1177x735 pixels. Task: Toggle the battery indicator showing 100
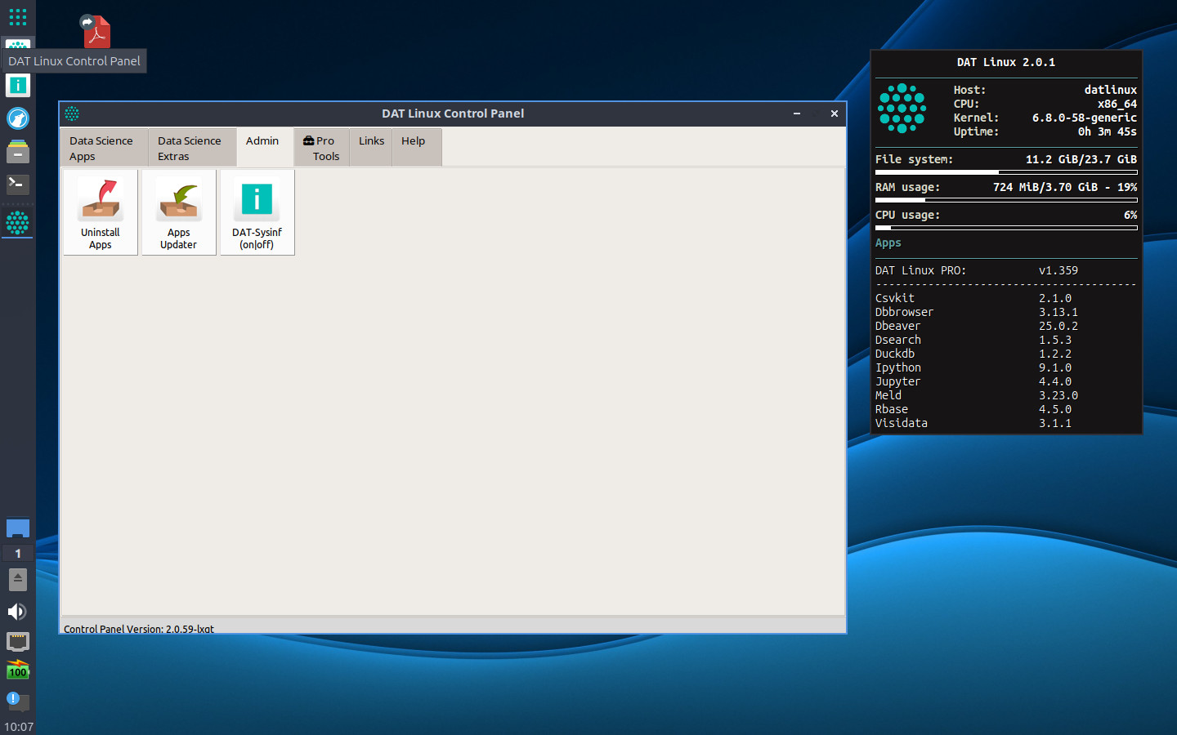pyautogui.click(x=17, y=670)
